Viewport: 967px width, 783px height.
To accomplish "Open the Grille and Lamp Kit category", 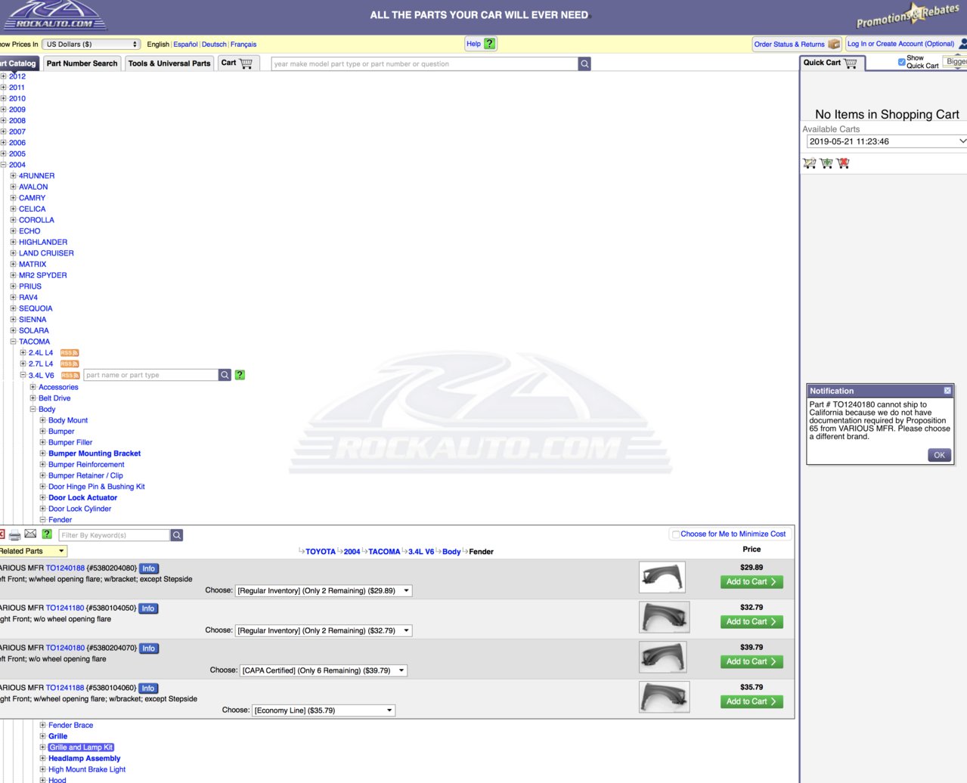I will pos(81,747).
